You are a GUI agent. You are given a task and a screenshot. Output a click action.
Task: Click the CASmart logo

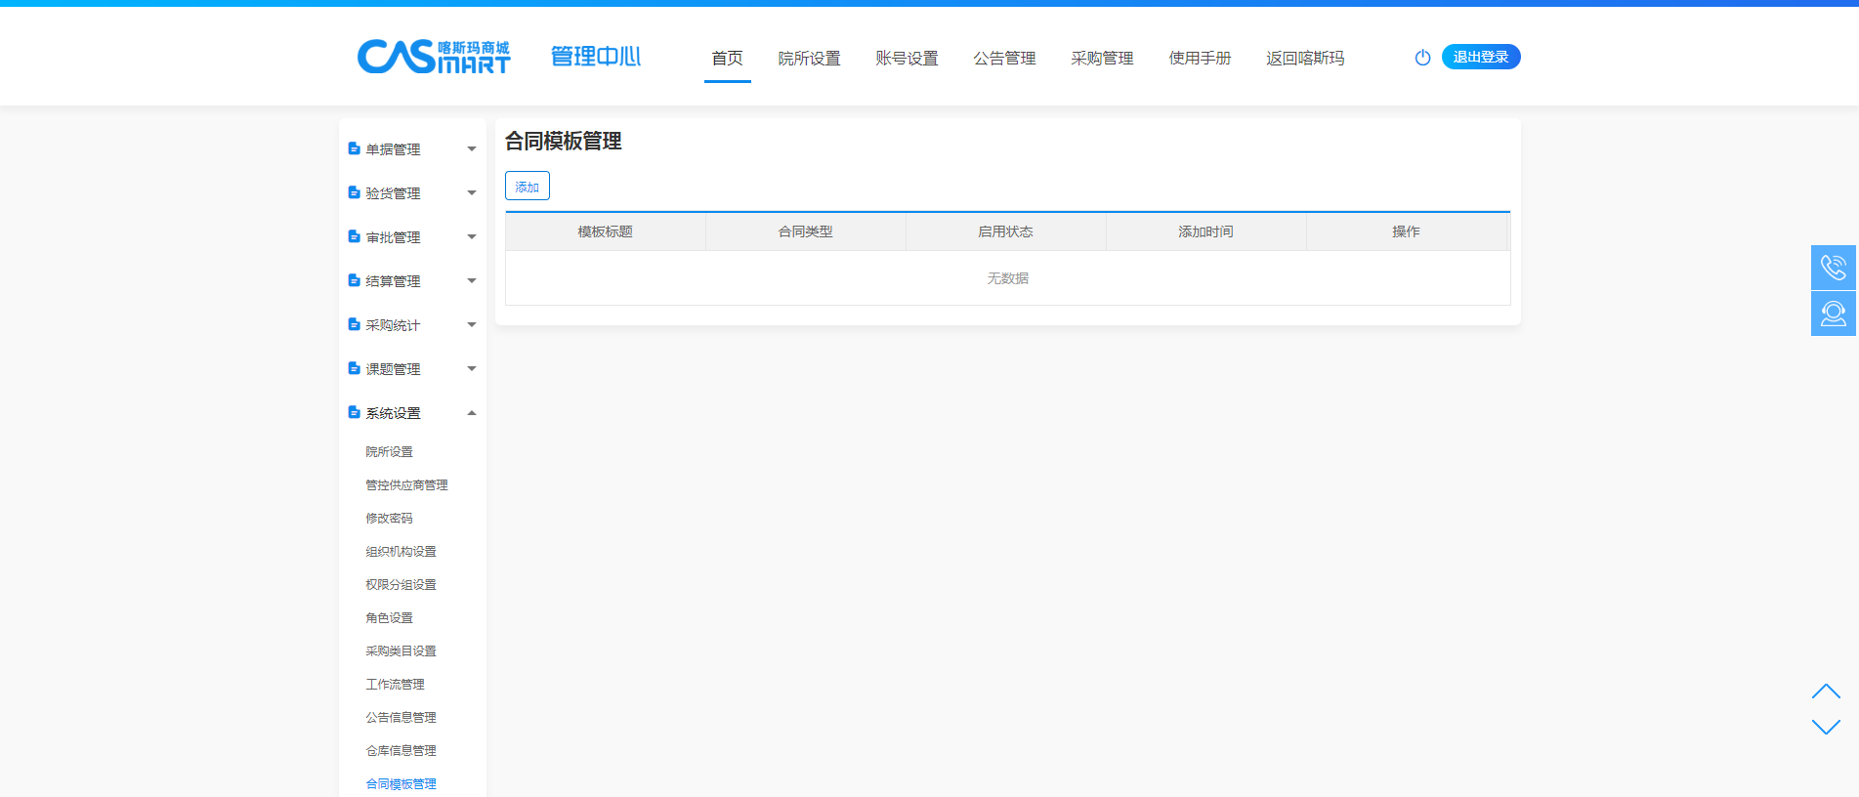click(434, 57)
